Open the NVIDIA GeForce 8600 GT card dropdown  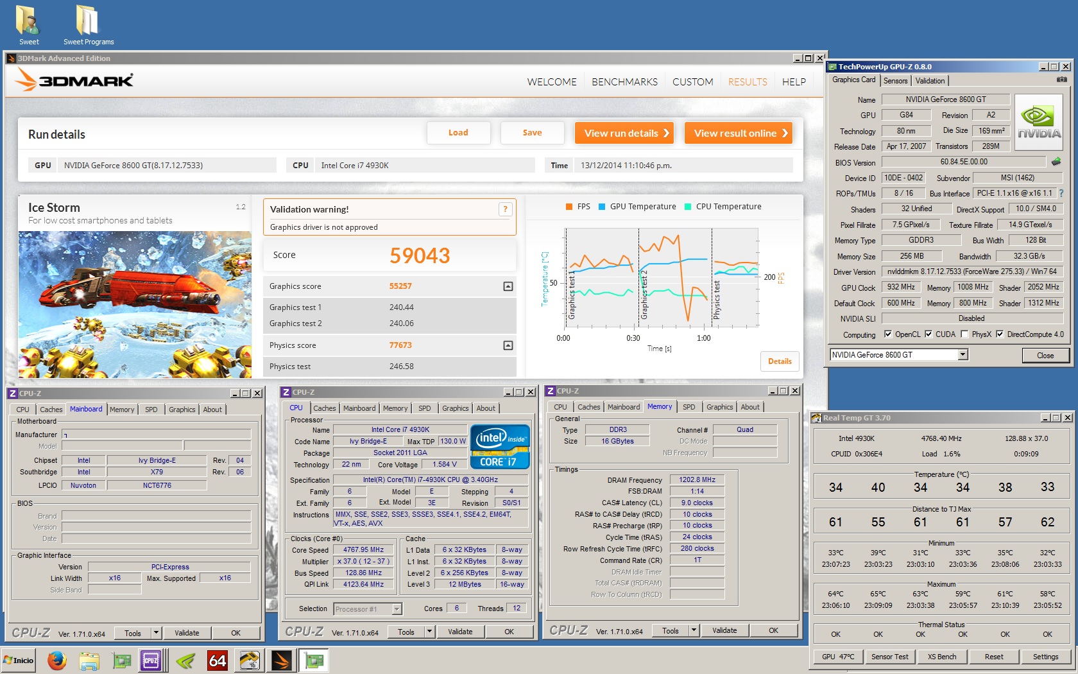963,354
